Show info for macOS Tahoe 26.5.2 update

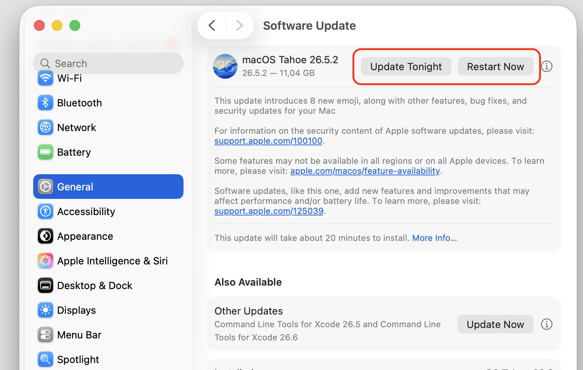coord(547,66)
